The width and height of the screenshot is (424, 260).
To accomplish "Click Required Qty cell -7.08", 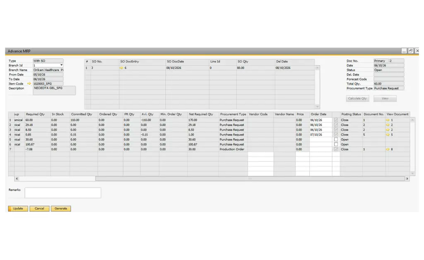I will pyautogui.click(x=38, y=149).
